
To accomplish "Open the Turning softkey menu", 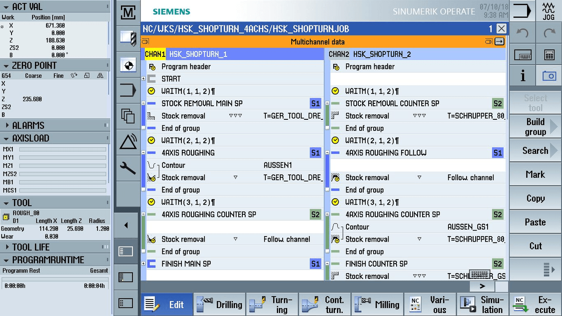I will click(272, 304).
